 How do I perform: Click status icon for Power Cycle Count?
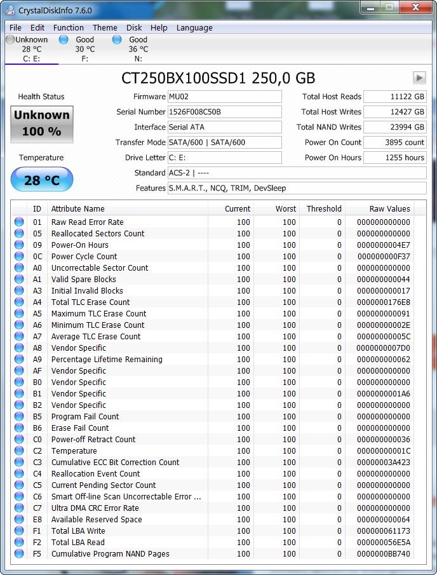(19, 256)
